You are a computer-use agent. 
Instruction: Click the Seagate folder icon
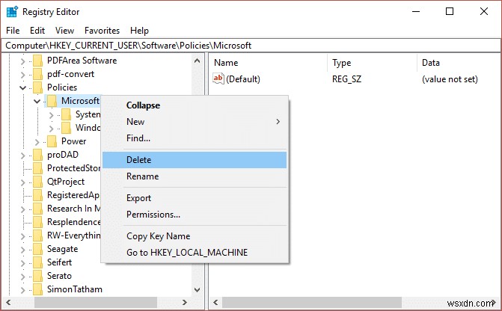pos(37,249)
